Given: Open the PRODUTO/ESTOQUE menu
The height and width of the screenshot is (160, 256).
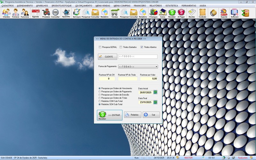Looking at the screenshot, I should coord(61,5).
